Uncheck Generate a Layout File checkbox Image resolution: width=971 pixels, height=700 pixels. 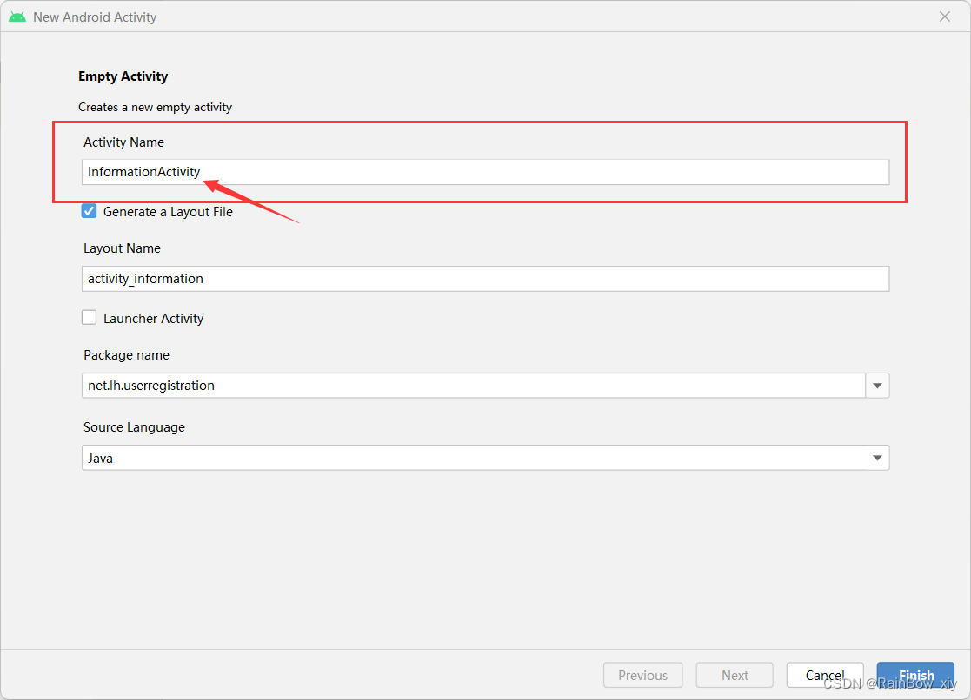(90, 211)
